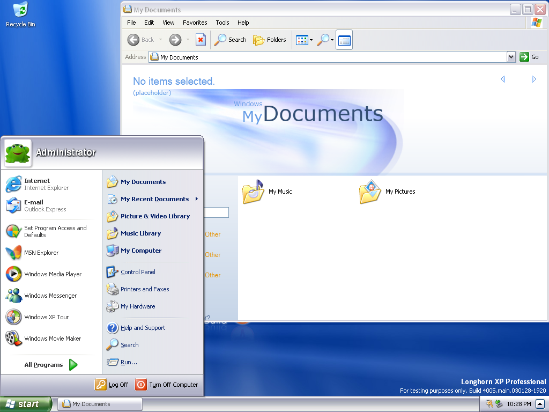This screenshot has height=412, width=549.
Task: Show hidden system tray icons
Action: coord(540,404)
